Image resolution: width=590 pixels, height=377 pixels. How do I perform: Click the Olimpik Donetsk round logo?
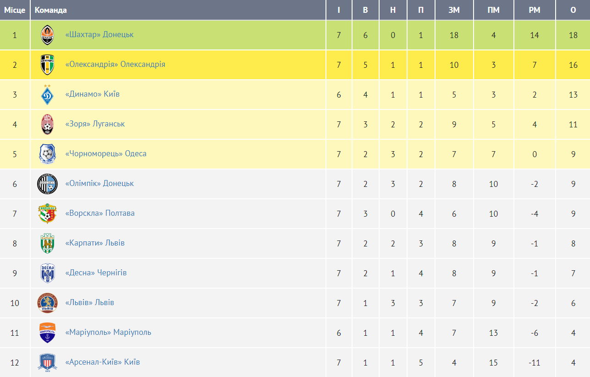click(x=47, y=184)
